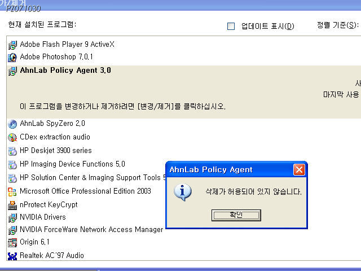Click the blue information icon in the dialog
Viewport: 361px width, 271px height.
(183, 192)
